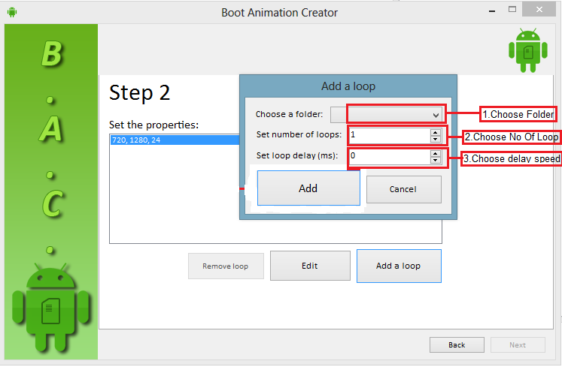This screenshot has width=562, height=367.
Task: Click the Remove loop button
Action: pos(225,266)
